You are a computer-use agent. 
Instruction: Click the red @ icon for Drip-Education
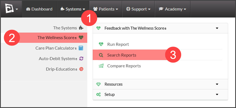(81, 69)
